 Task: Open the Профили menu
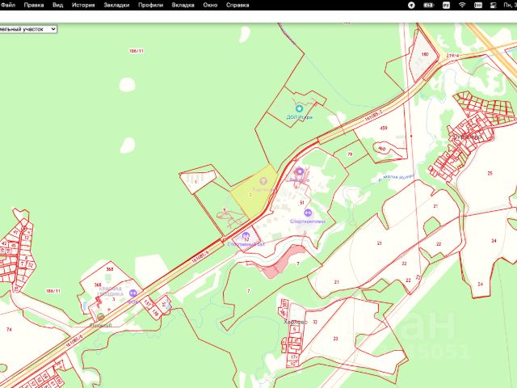[151, 5]
